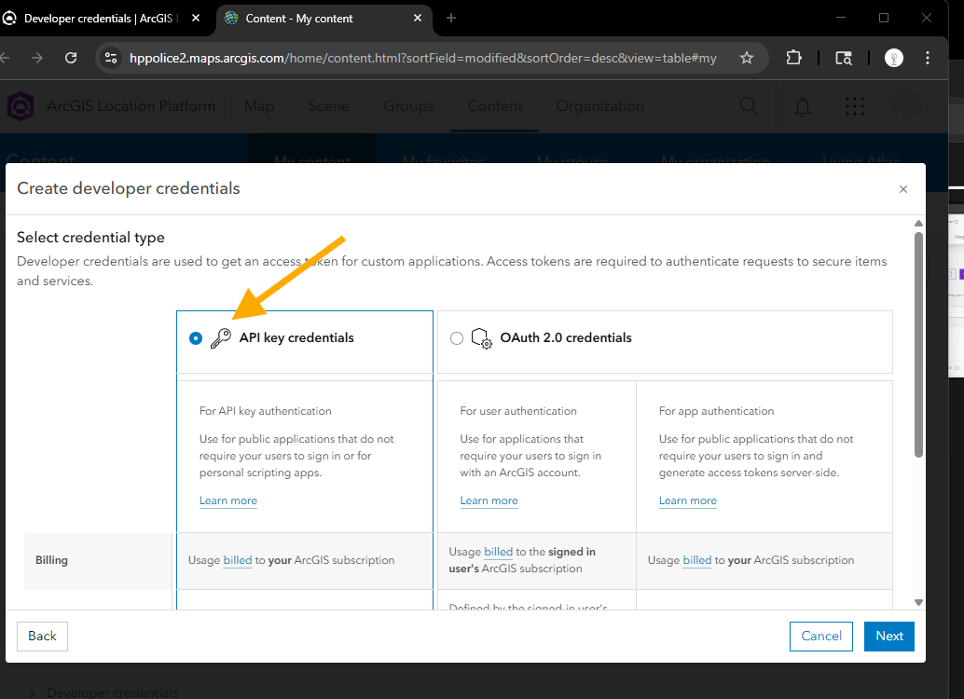This screenshot has height=699, width=964.
Task: Open the ArcGIS app launcher grid
Action: tap(855, 106)
